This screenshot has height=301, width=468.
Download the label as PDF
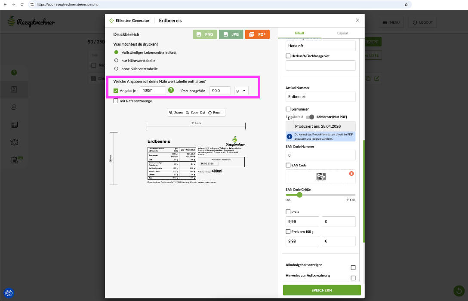(257, 34)
